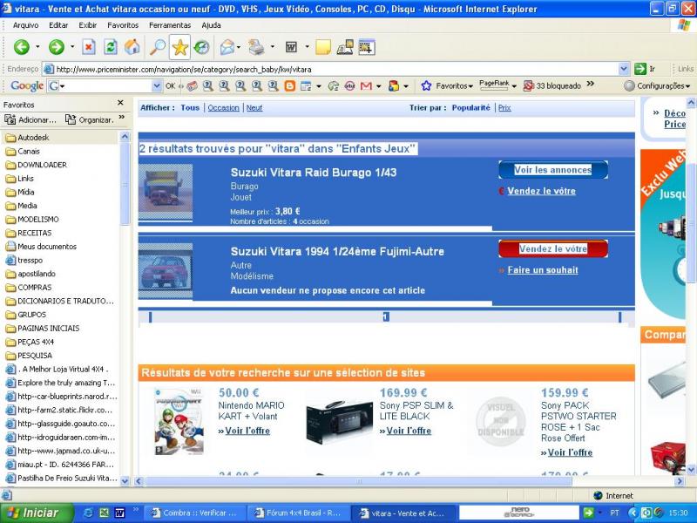697x523 pixels.
Task: Sort results by Prix link
Action: point(504,107)
